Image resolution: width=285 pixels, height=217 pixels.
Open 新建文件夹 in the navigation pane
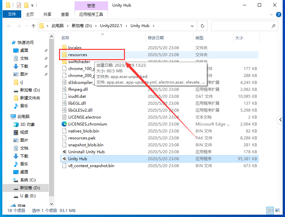click(x=30, y=98)
